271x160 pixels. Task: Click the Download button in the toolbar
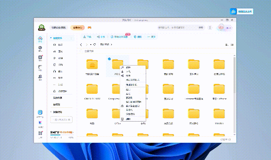(x=87, y=37)
